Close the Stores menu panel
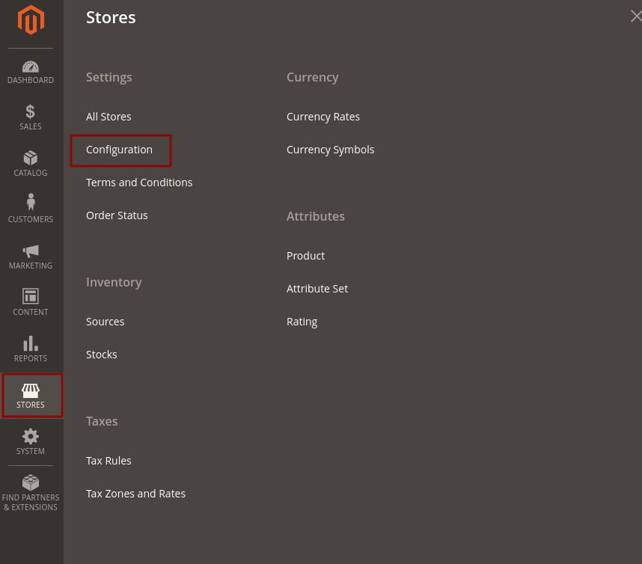 click(x=635, y=16)
